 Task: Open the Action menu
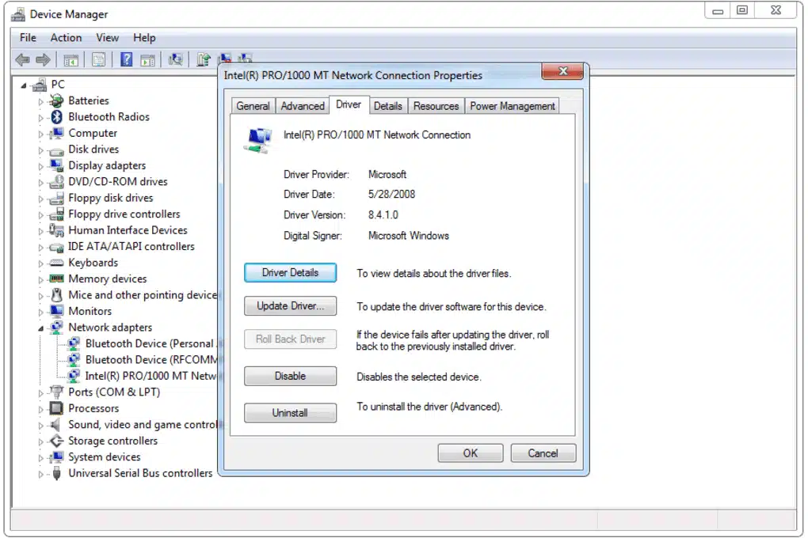coord(66,38)
